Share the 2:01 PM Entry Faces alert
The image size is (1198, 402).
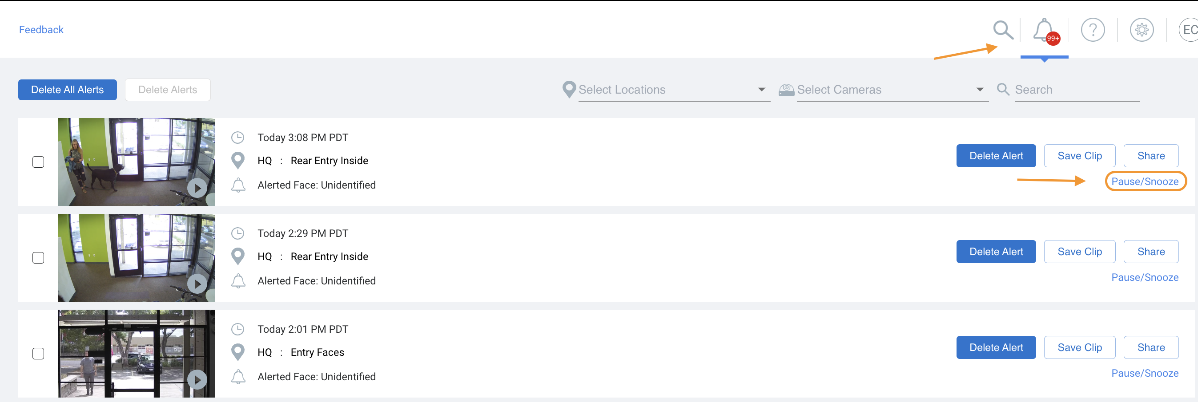(x=1150, y=348)
